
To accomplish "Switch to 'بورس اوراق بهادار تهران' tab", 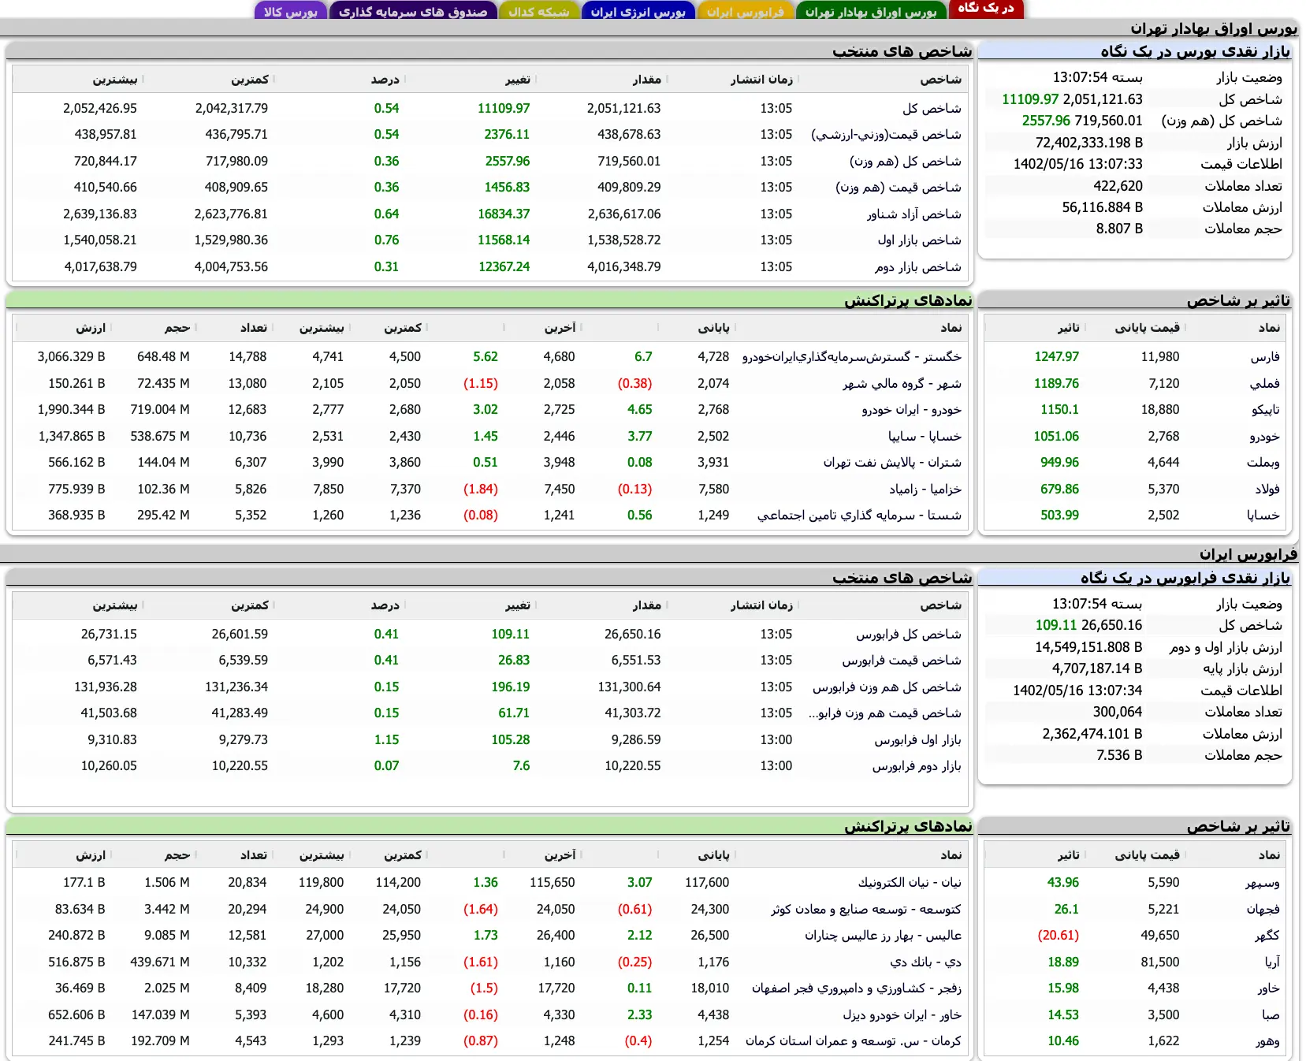I will coord(871,12).
